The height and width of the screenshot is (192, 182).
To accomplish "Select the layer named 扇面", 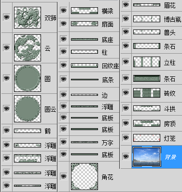I will [x=107, y=24].
